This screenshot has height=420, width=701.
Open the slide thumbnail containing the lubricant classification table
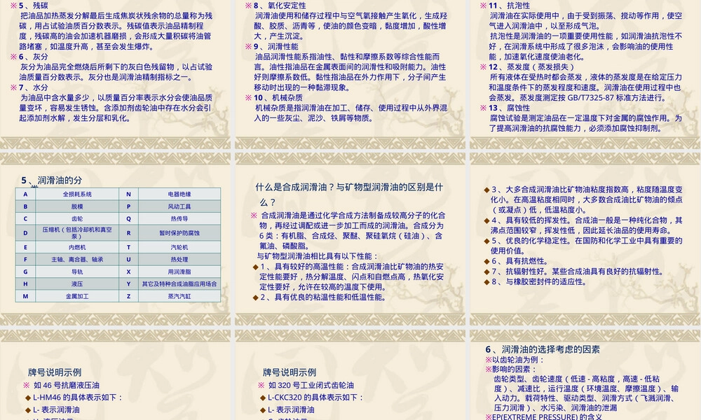(x=116, y=239)
